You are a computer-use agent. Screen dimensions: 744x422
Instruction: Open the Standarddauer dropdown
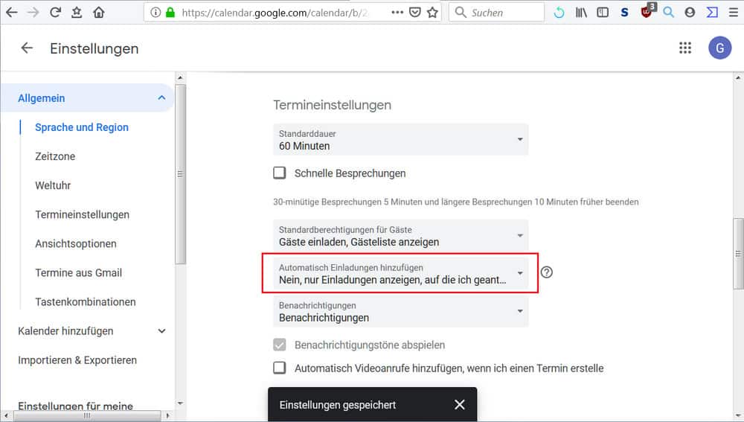[x=400, y=140]
